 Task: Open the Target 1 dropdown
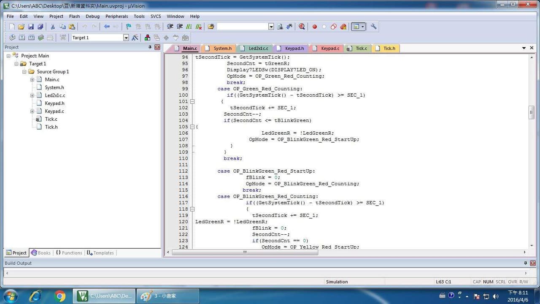(x=126, y=38)
